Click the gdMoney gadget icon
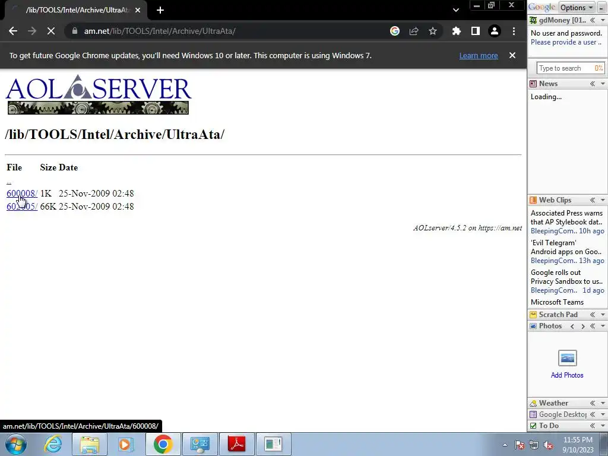The image size is (608, 456). tap(534, 20)
